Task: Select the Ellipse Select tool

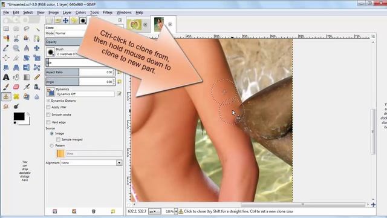Action: (x=16, y=29)
